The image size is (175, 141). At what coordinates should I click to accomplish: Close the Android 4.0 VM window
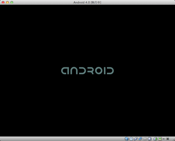pos(3,2)
